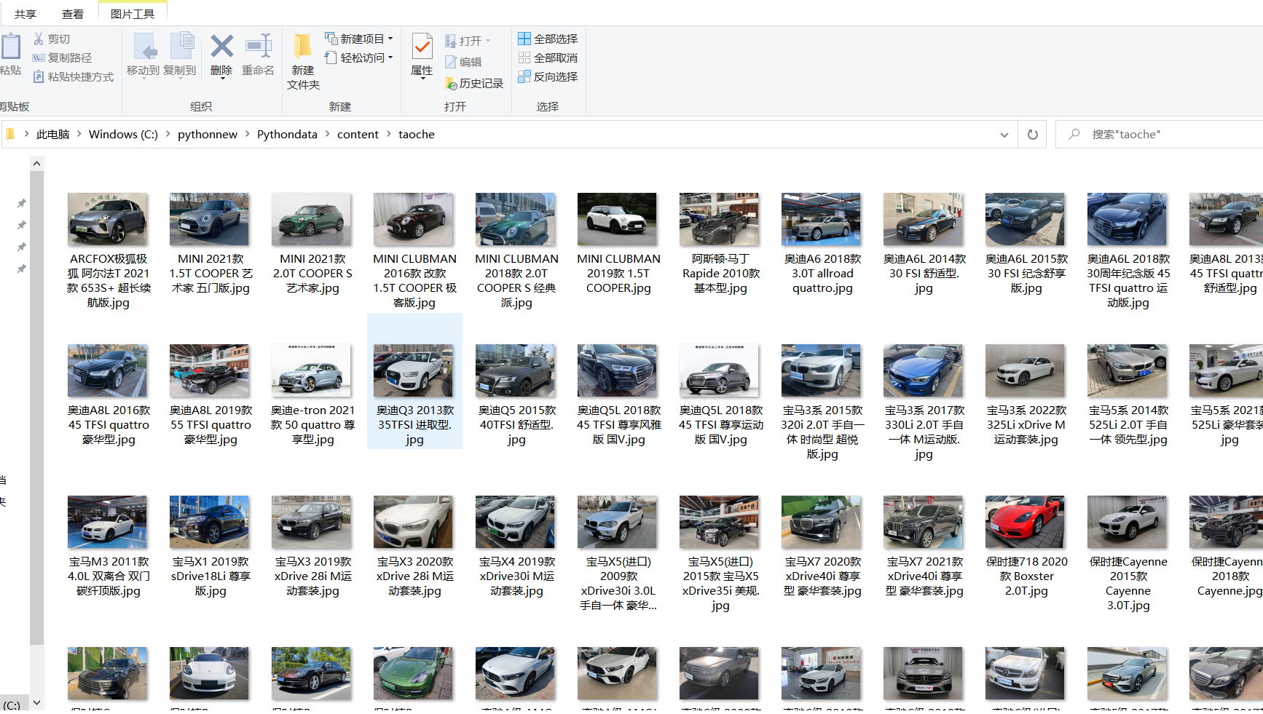Click the Copy to (复制到) icon
The width and height of the screenshot is (1263, 714).
(181, 46)
